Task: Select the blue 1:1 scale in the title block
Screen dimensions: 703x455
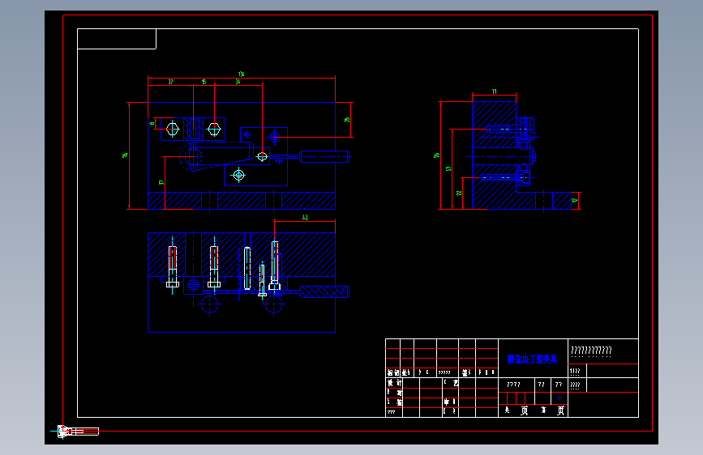Action: click(x=559, y=398)
